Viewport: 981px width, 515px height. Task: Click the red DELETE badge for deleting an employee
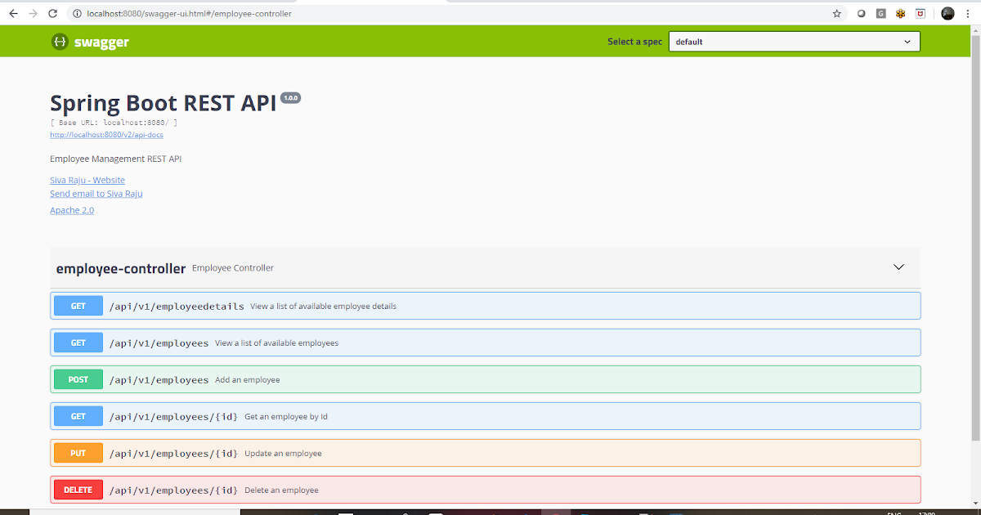(78, 489)
